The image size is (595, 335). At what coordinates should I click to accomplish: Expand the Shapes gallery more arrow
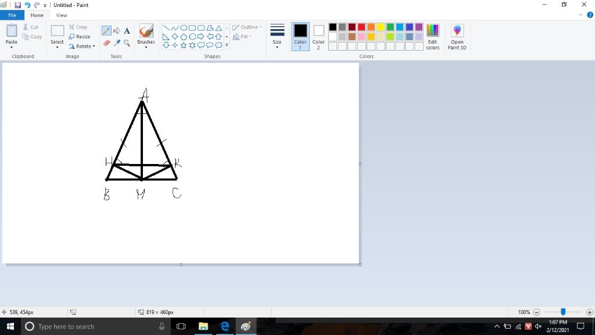pyautogui.click(x=227, y=45)
